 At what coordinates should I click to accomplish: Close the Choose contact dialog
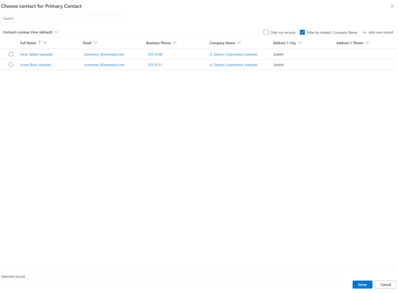392,6
